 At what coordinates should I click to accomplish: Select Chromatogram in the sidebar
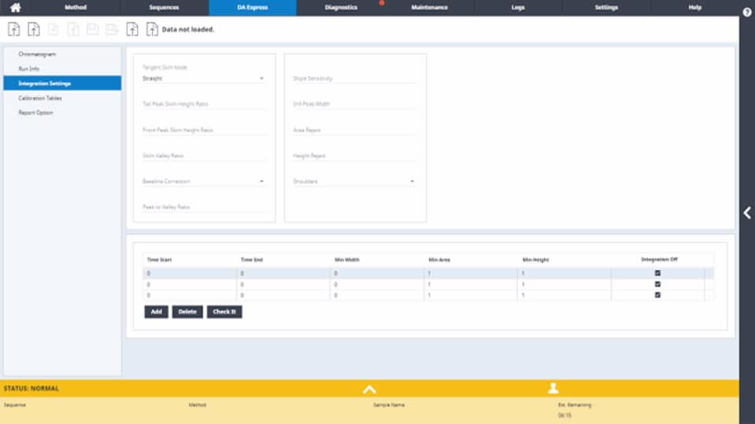(62, 54)
